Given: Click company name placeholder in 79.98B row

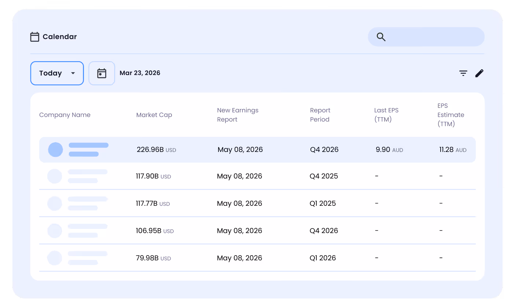Looking at the screenshot, I should tap(88, 258).
